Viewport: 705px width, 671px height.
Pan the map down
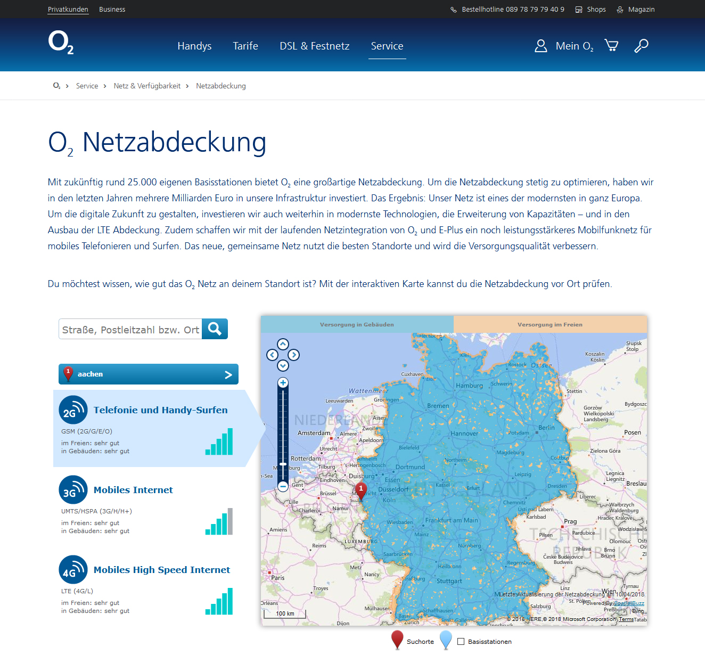pyautogui.click(x=283, y=365)
